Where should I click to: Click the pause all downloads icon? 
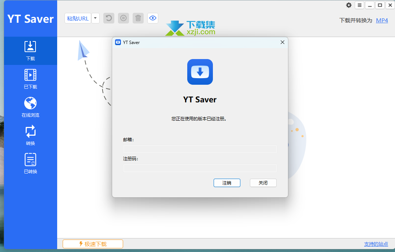[123, 18]
